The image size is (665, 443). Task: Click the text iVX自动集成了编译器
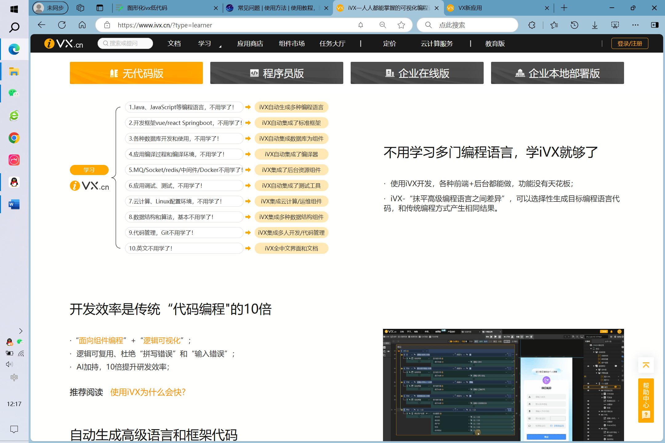coord(291,154)
